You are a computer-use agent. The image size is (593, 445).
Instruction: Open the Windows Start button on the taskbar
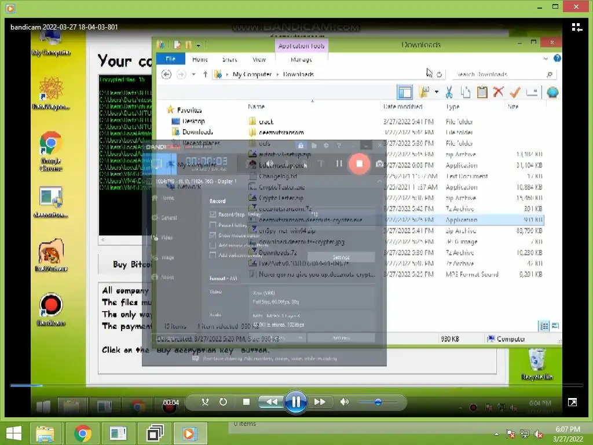[x=14, y=433]
